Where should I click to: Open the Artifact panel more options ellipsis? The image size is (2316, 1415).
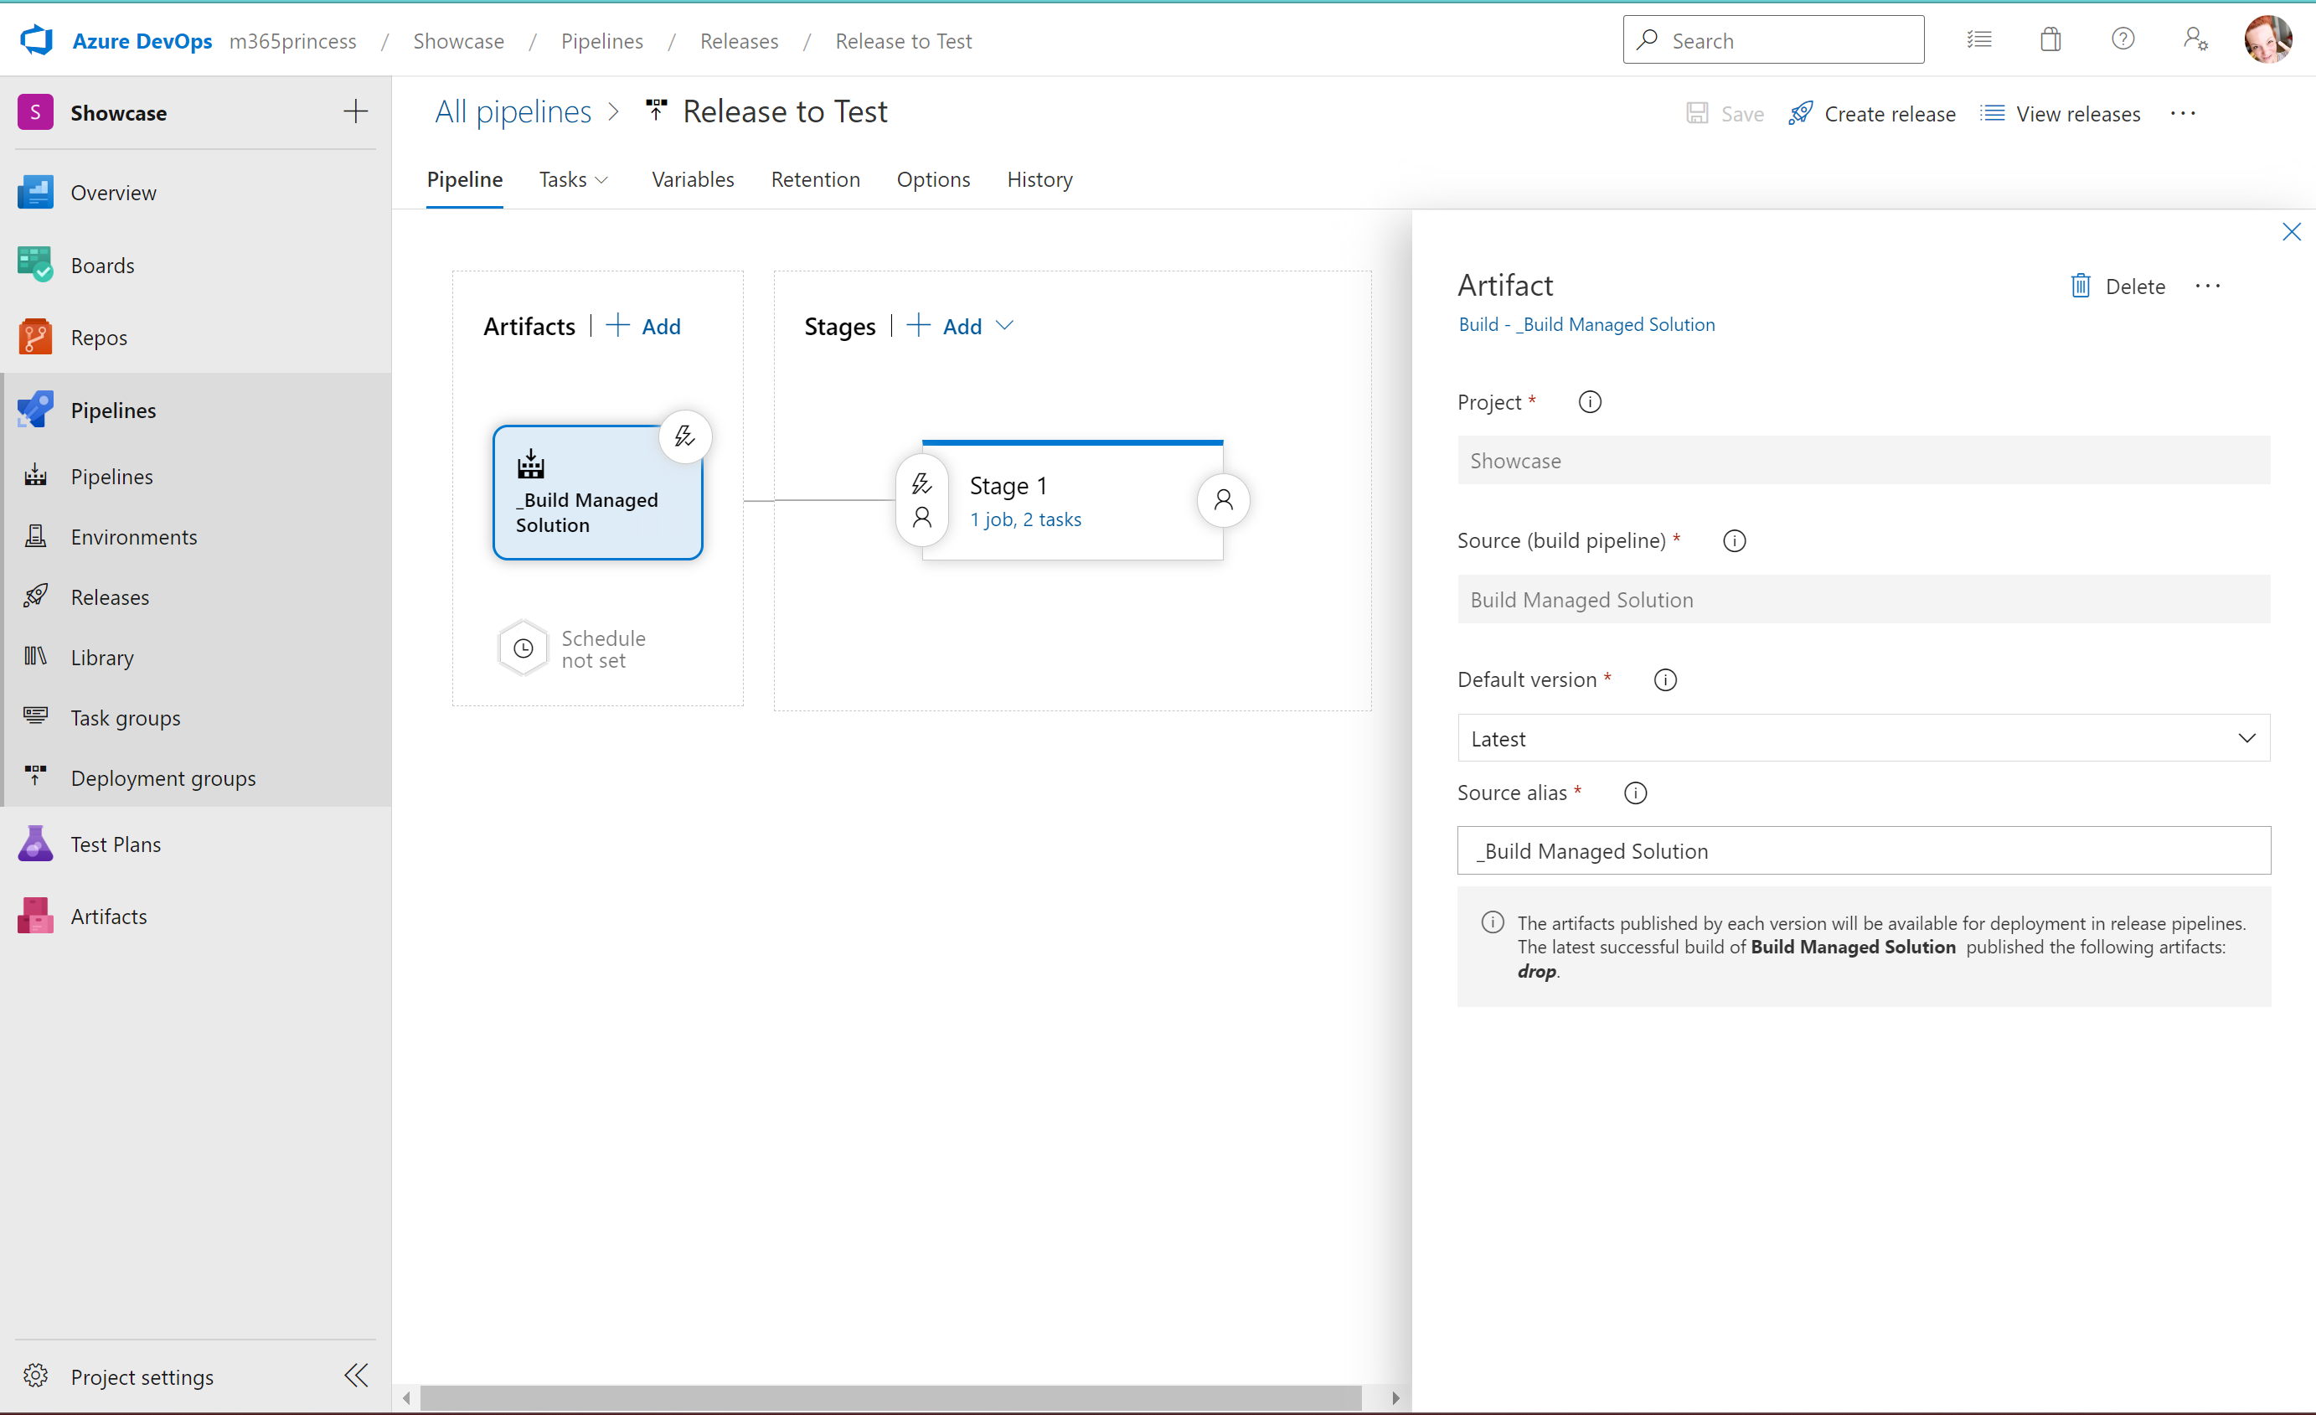pyautogui.click(x=2207, y=286)
